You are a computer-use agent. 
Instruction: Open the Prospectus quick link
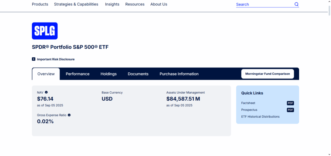coord(249,110)
